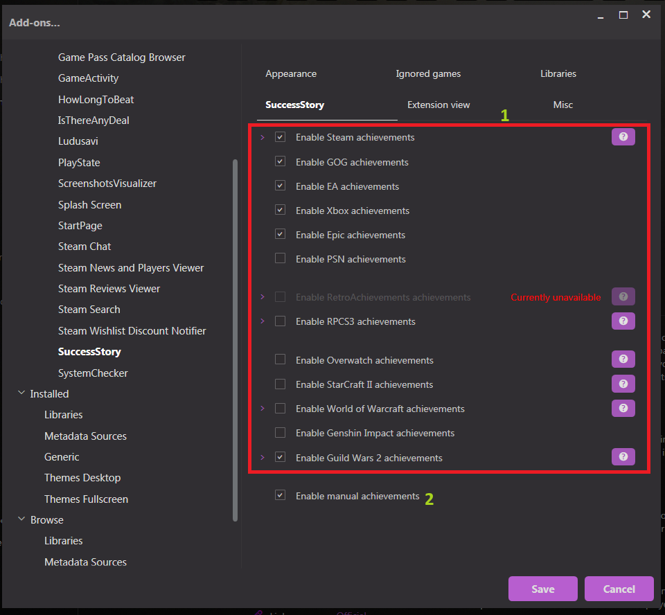
Task: Expand World of Warcraft options arrow
Action: tap(263, 409)
